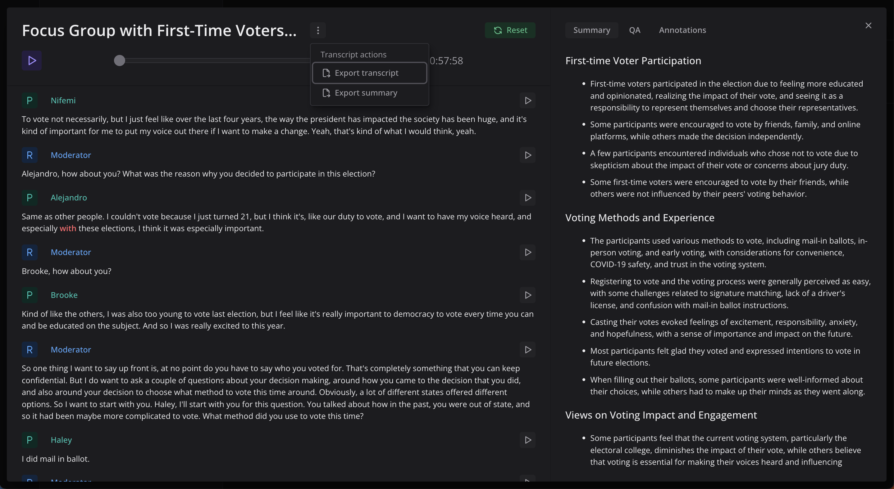
Task: Click the audio playback slider handle
Action: pos(119,61)
